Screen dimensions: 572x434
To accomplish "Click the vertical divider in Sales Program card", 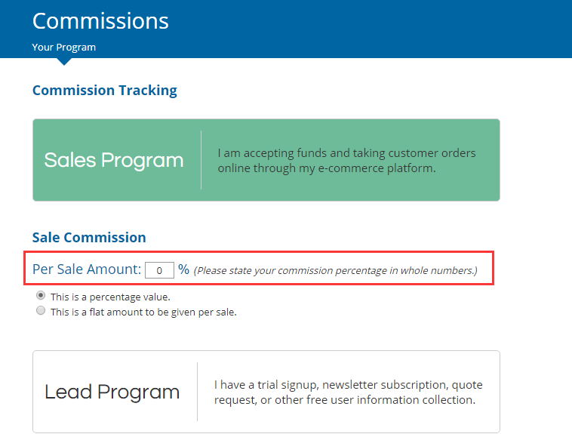I will point(201,160).
